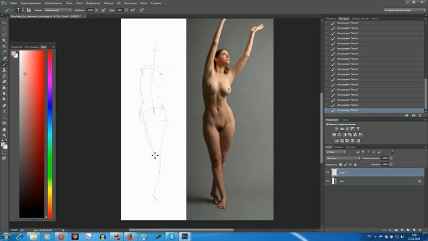Switch to the Стили tab
Viewport: 428px width, 241px height.
coord(344,120)
